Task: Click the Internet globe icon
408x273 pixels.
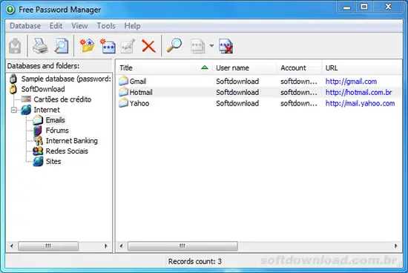Action: point(26,110)
